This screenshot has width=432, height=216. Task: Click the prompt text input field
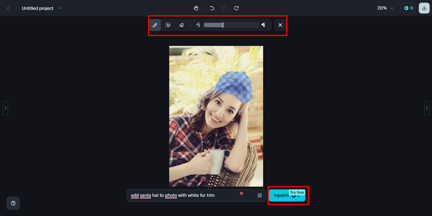(196, 195)
